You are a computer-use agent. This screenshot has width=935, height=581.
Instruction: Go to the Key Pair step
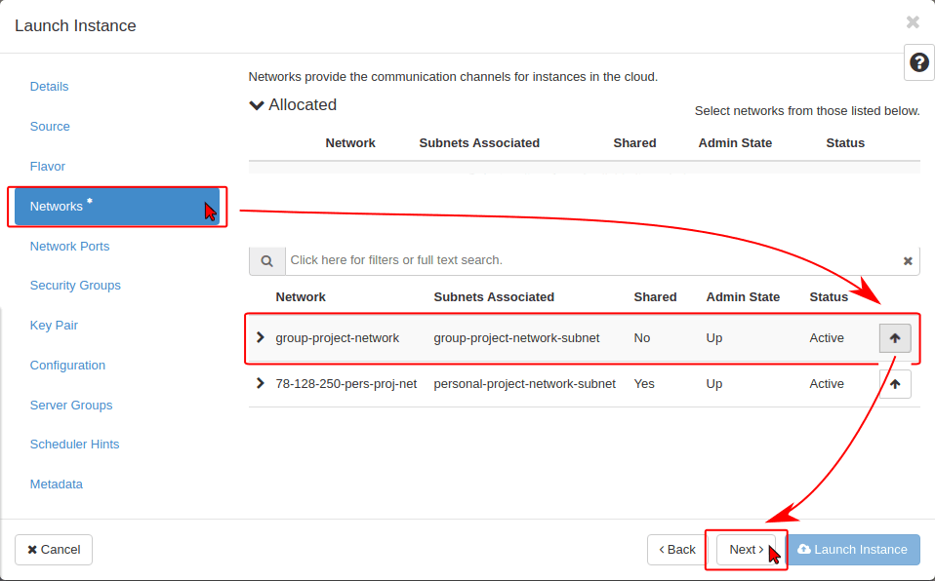(54, 326)
